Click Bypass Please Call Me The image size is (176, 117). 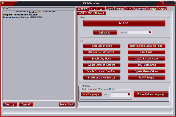(x=147, y=71)
